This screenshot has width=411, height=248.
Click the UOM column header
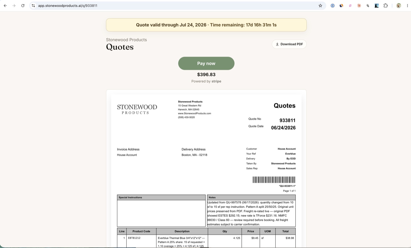[268, 231]
